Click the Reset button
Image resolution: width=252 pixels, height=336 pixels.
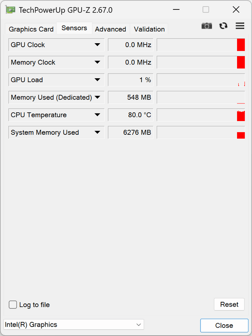(229, 304)
